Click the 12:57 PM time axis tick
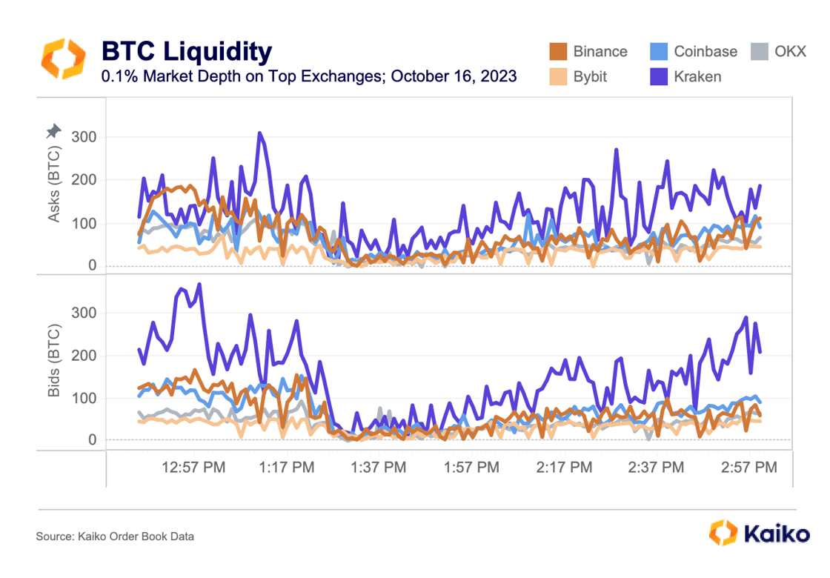This screenshot has height=578, width=830. (194, 468)
